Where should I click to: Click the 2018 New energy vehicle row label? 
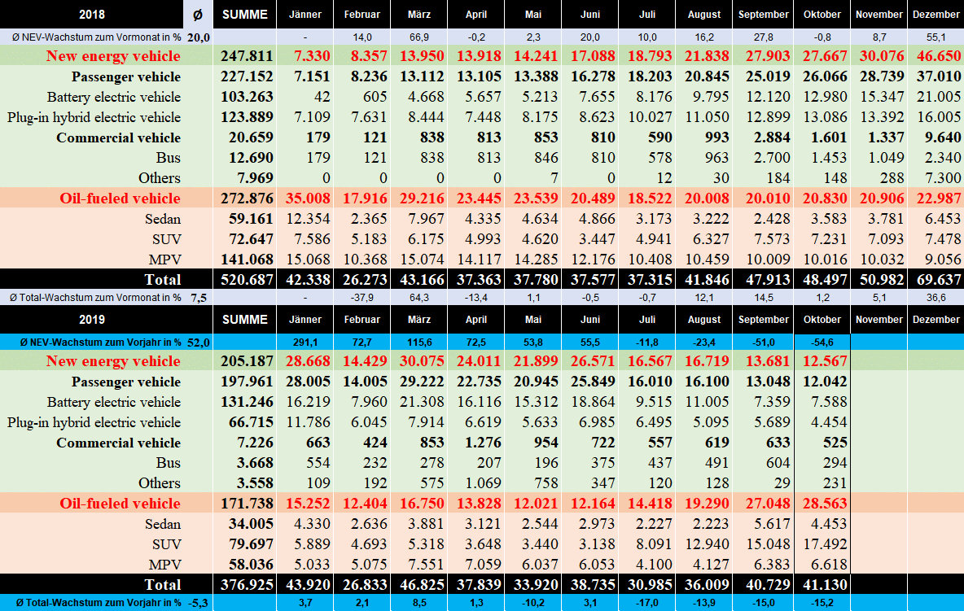point(113,56)
